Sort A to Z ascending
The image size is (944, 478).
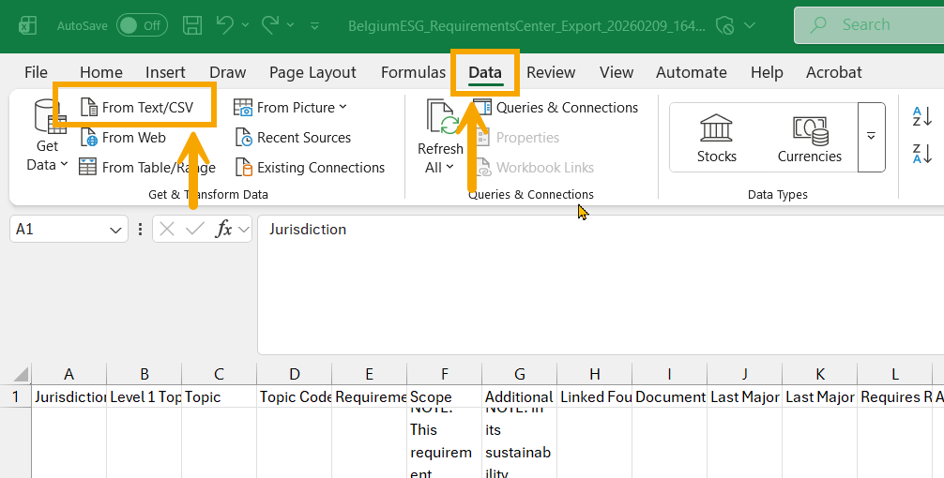pyautogui.click(x=921, y=116)
